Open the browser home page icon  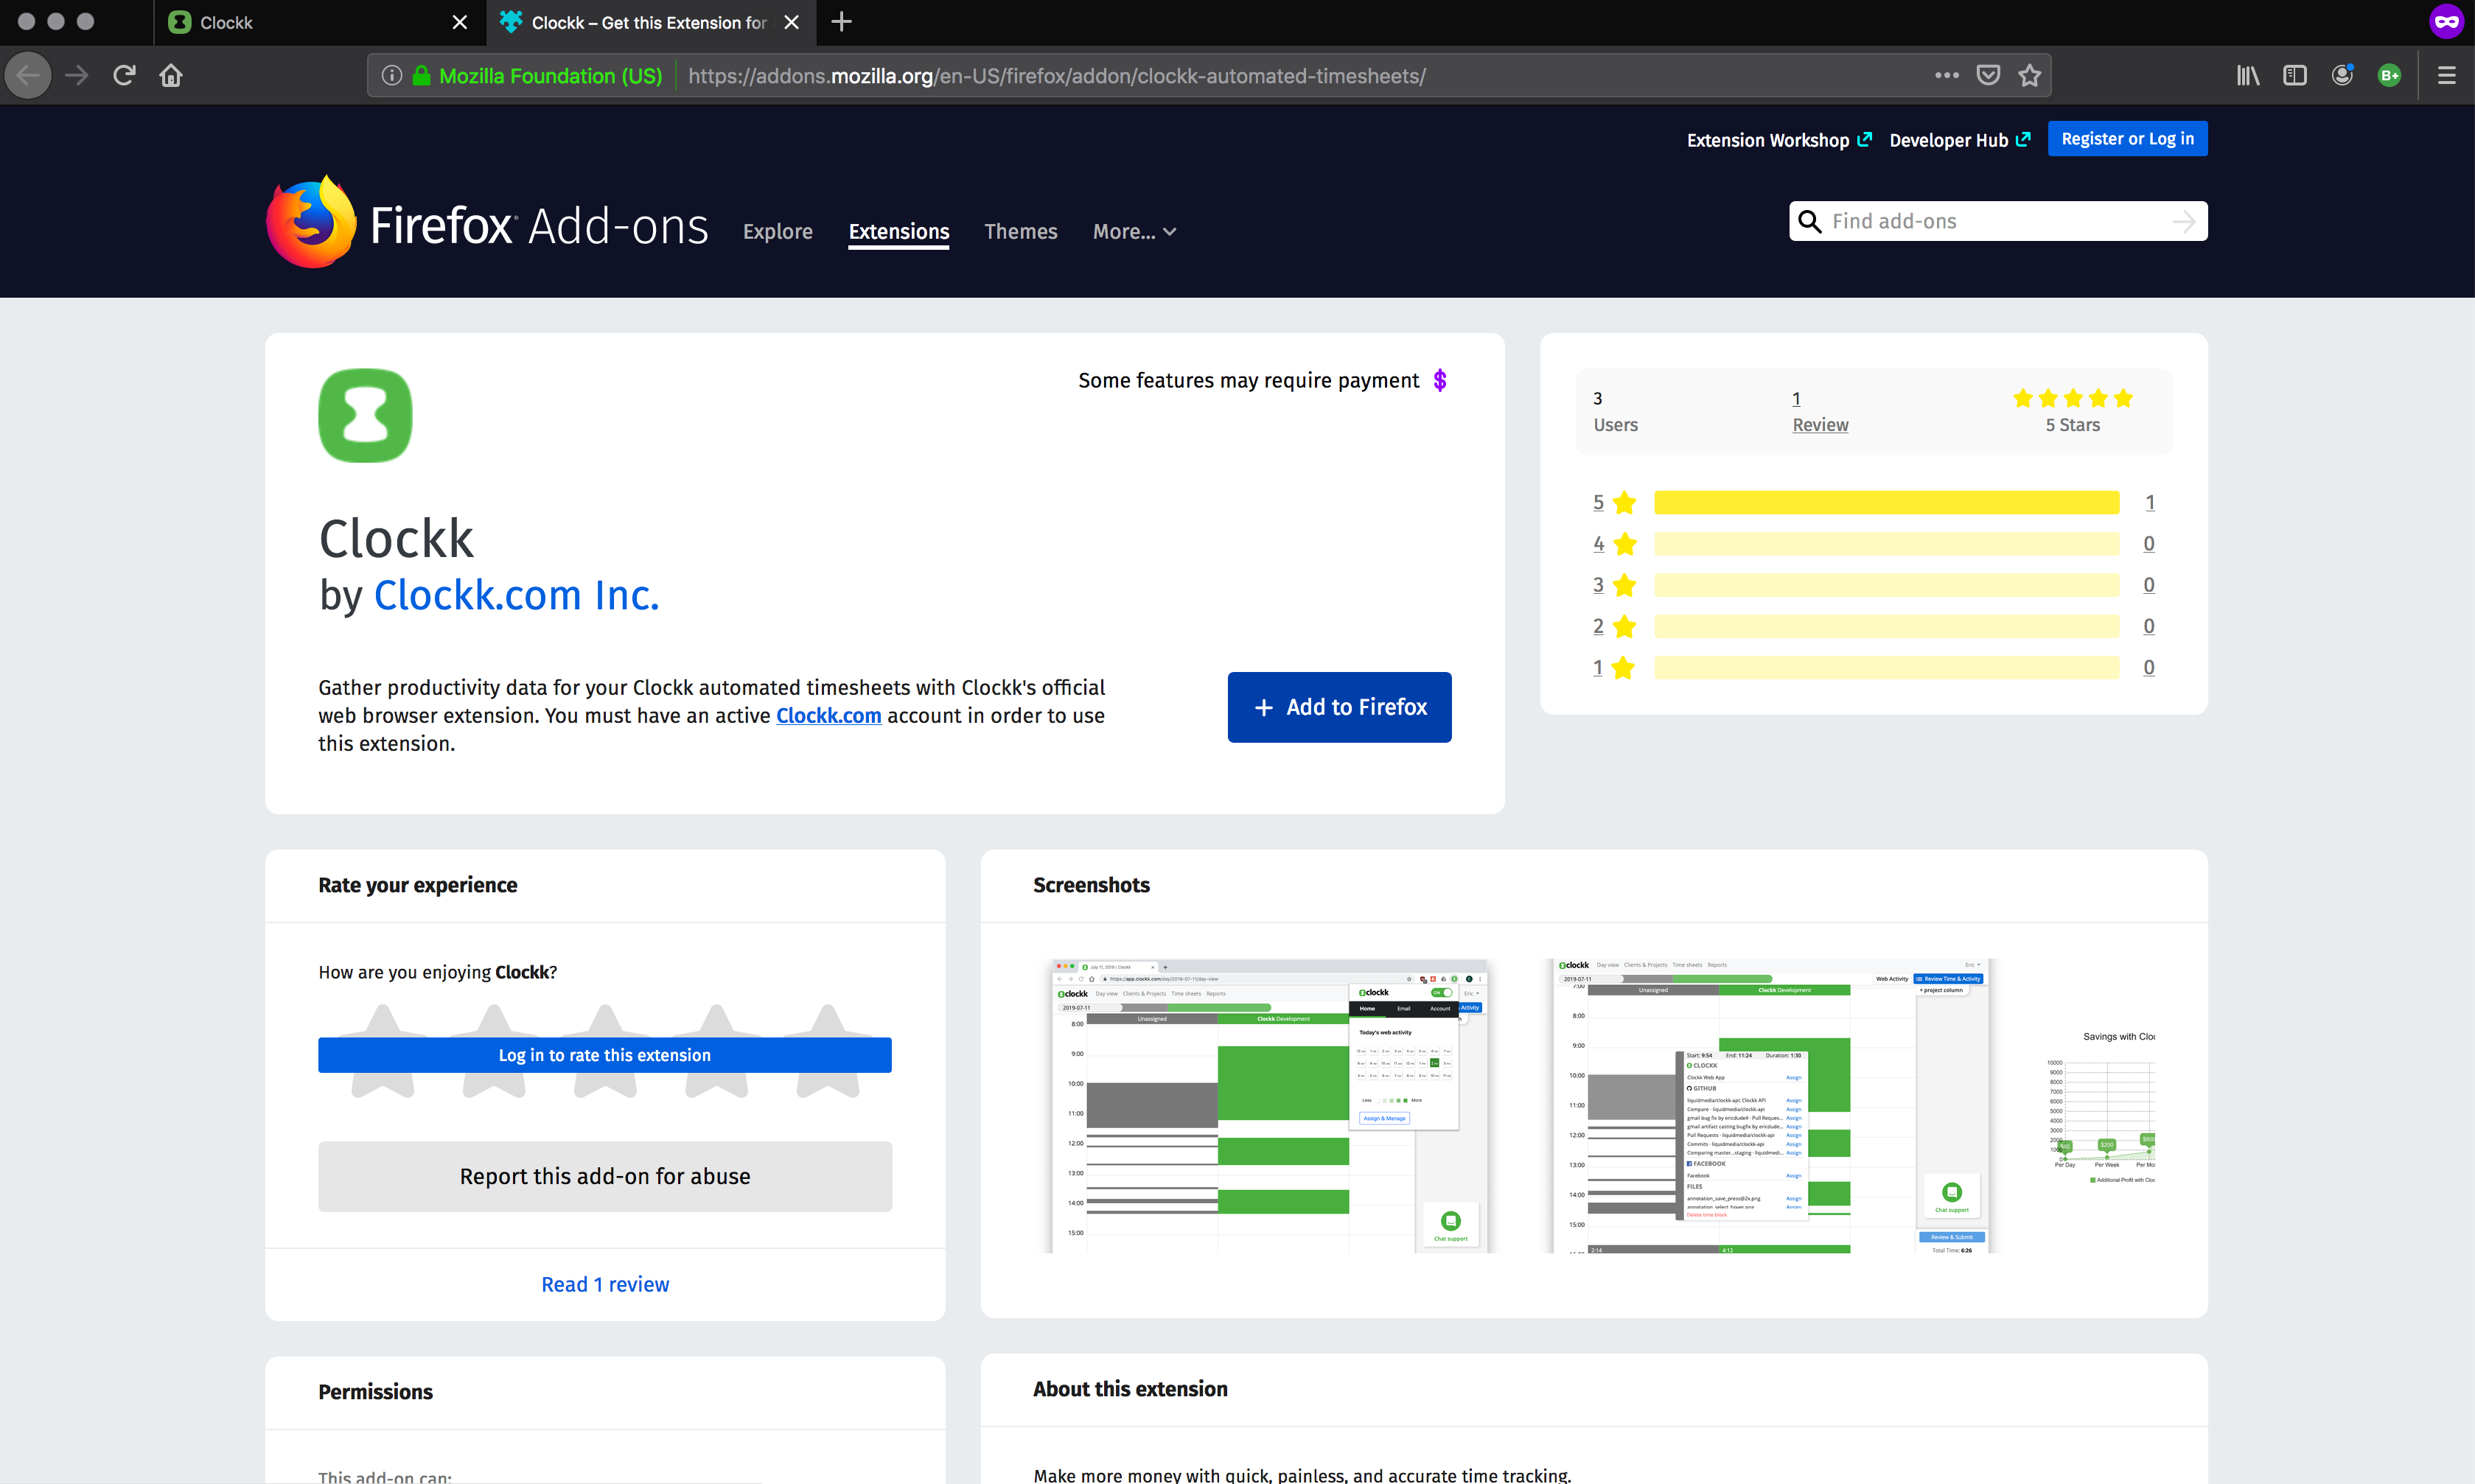point(171,75)
